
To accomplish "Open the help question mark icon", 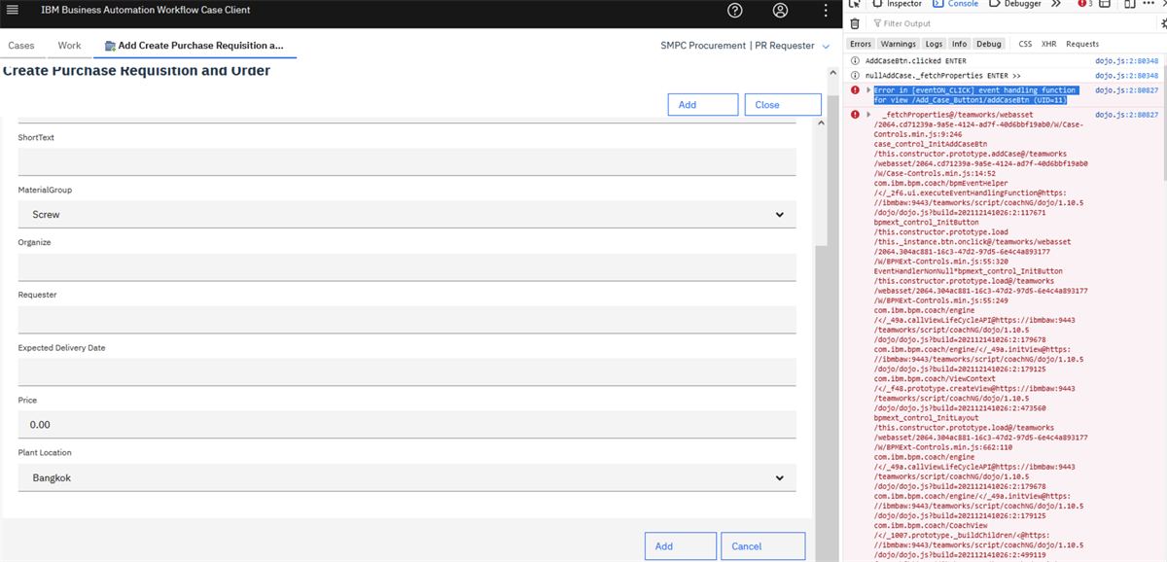I will tap(735, 11).
